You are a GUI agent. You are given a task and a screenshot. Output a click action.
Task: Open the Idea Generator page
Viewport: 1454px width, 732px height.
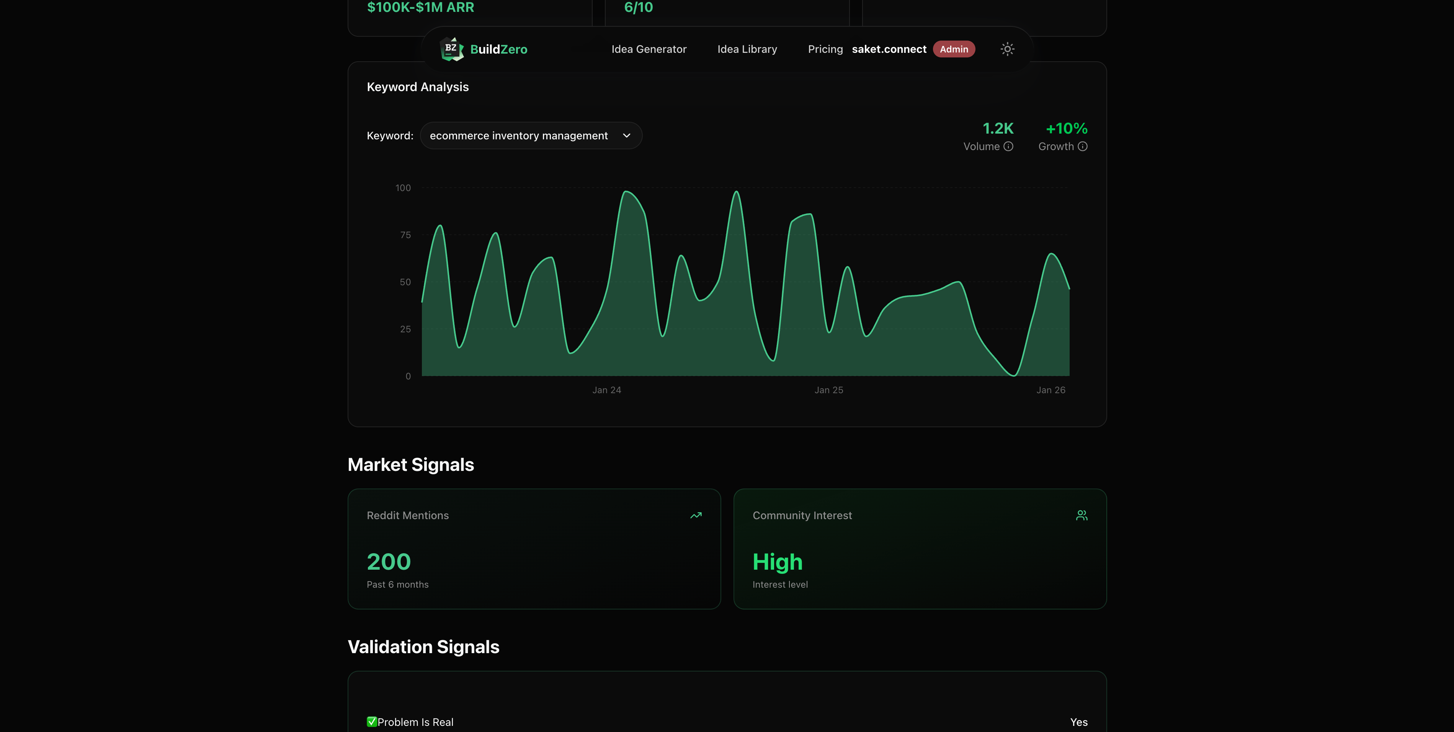coord(649,49)
